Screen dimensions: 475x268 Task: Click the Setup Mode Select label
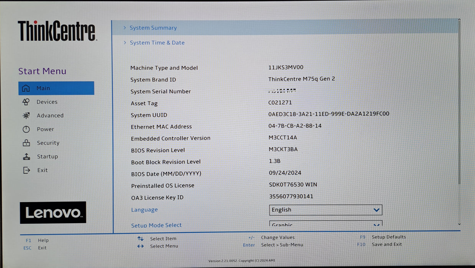(x=156, y=225)
